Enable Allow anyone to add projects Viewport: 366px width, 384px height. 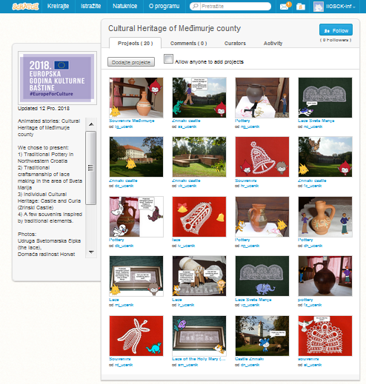point(168,59)
